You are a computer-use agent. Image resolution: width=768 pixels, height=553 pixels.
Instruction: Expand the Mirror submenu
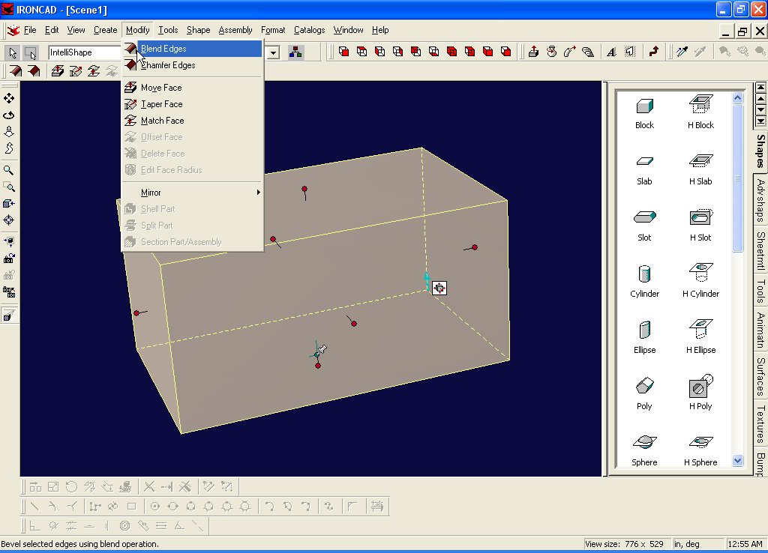click(192, 193)
